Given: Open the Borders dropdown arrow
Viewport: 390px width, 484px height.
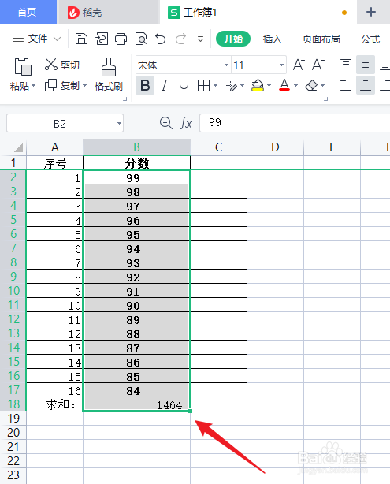Looking at the screenshot, I should pos(215,85).
